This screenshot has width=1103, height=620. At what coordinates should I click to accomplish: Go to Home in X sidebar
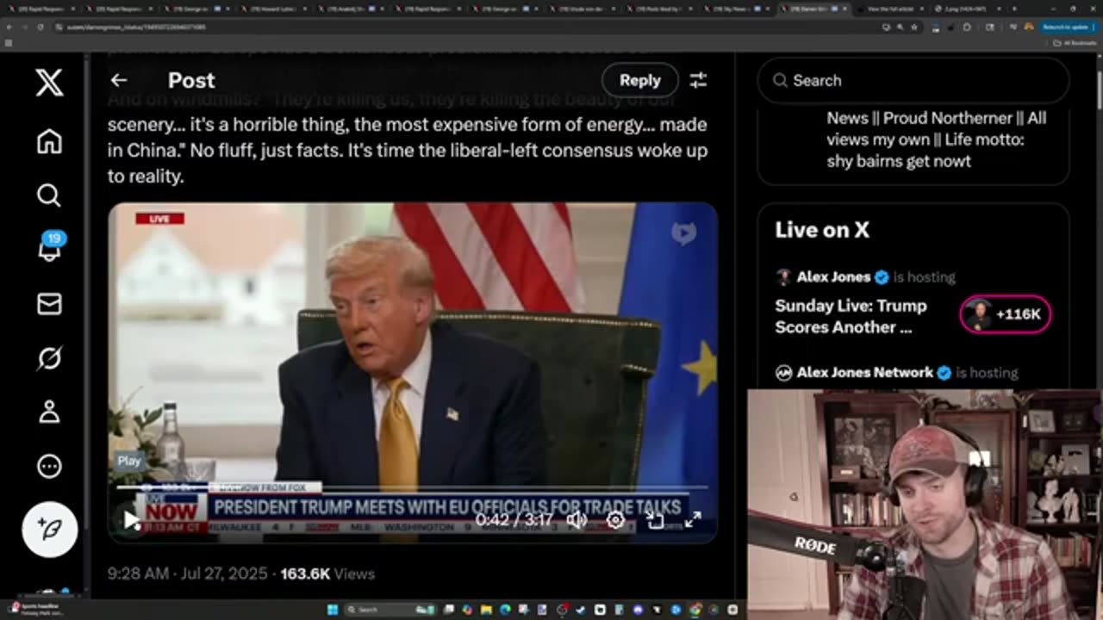(x=49, y=141)
